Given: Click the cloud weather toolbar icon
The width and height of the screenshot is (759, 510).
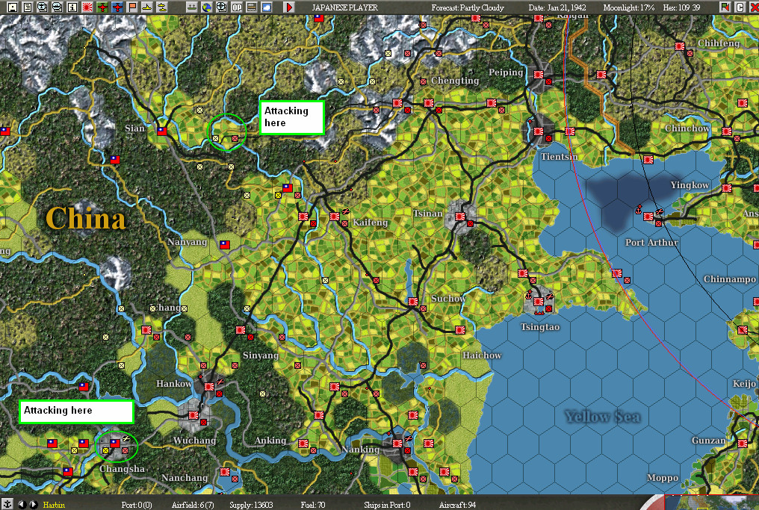Looking at the screenshot, I should (x=267, y=7).
